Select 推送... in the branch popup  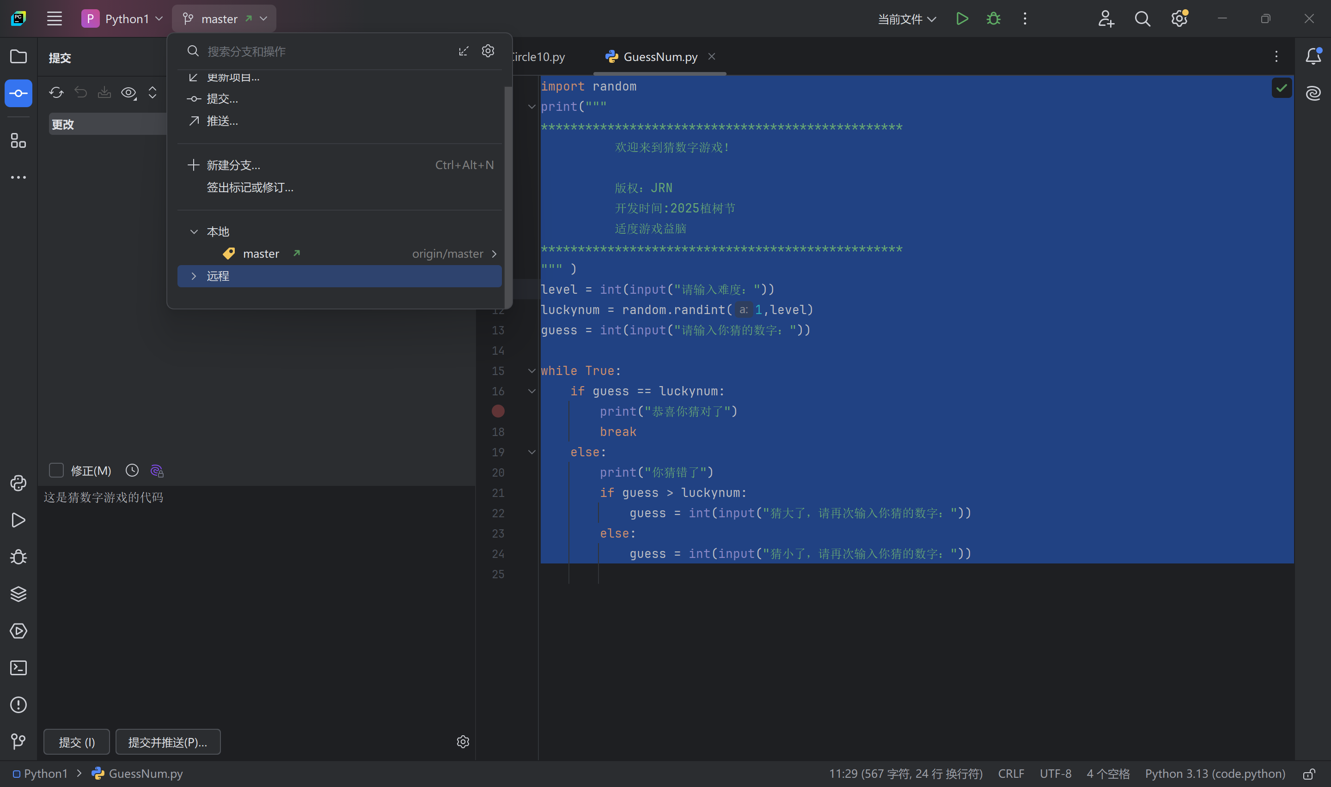(x=222, y=121)
